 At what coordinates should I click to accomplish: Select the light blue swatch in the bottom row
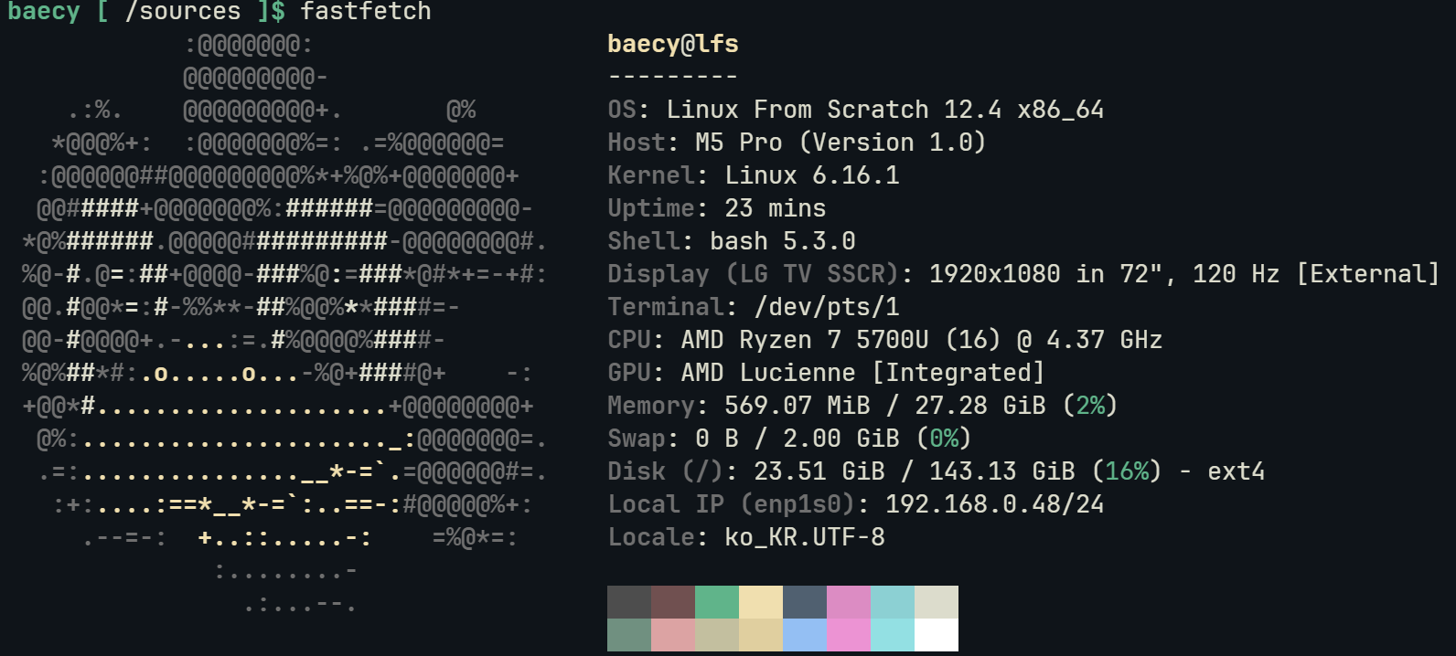point(805,635)
